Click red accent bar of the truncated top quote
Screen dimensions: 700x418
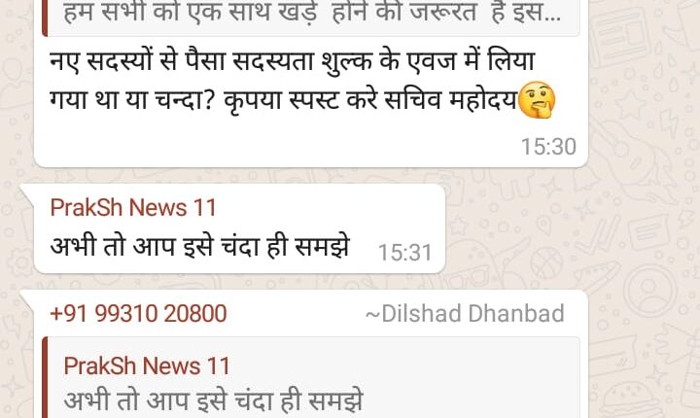(x=45, y=17)
